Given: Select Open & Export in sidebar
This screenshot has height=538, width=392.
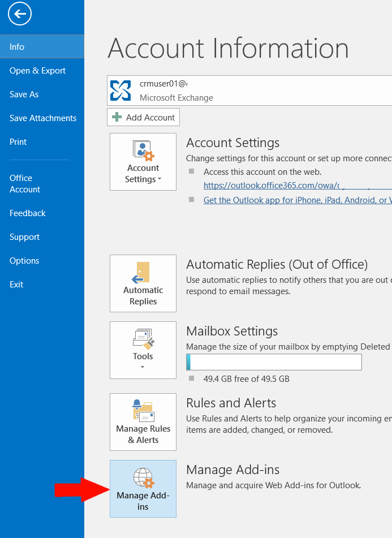Looking at the screenshot, I should pos(37,71).
